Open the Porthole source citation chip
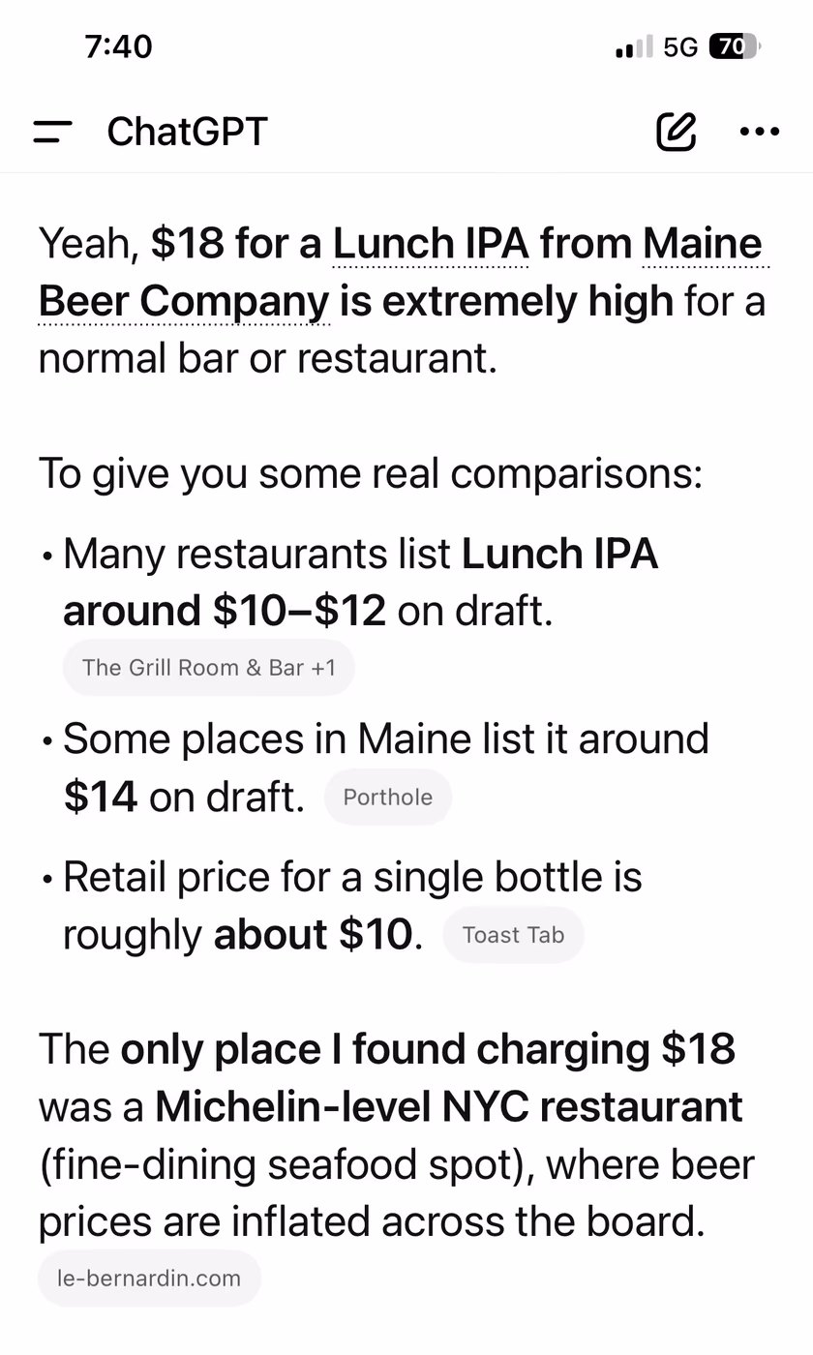 click(388, 797)
